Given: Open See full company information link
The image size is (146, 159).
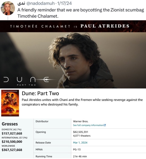Looking at the screenshot, I should coord(88,125).
